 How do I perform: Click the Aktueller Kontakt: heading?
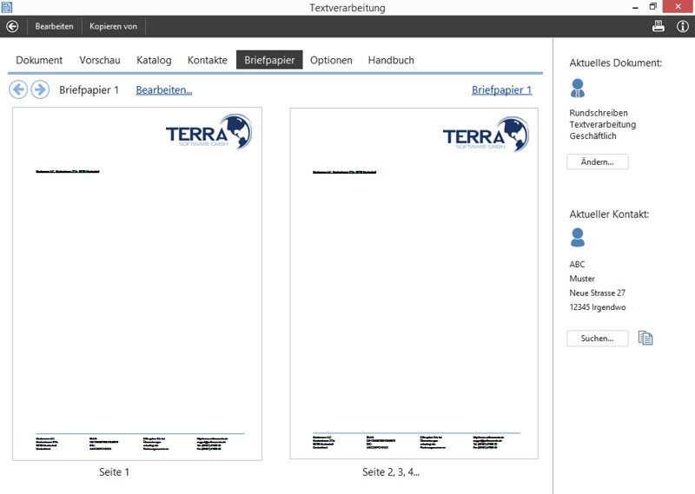[x=609, y=214]
